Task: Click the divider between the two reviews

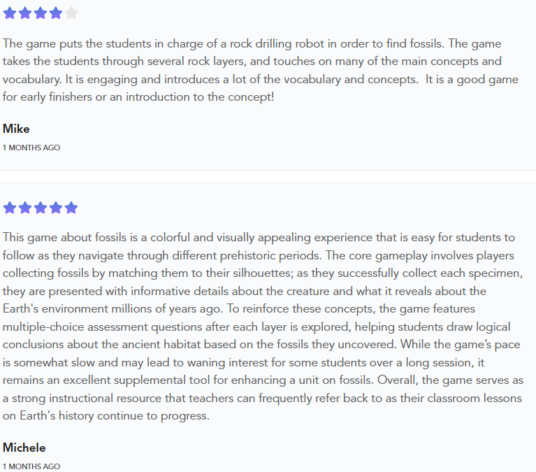Action: 268,176
